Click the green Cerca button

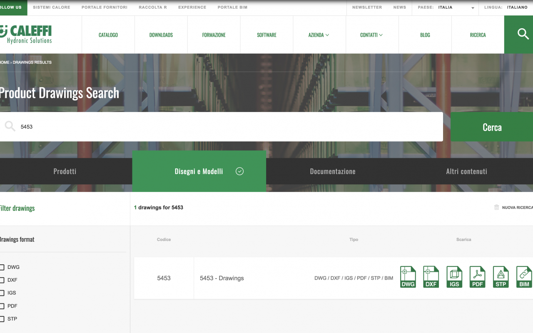click(x=492, y=127)
